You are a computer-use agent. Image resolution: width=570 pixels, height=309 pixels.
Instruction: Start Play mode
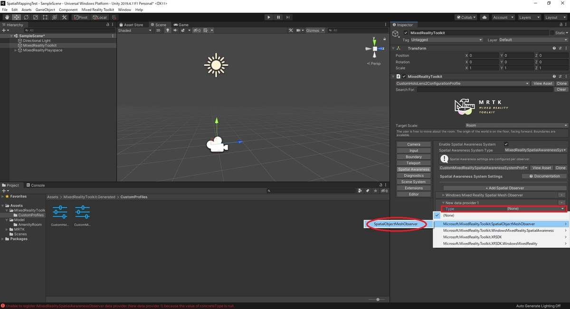pos(269,17)
